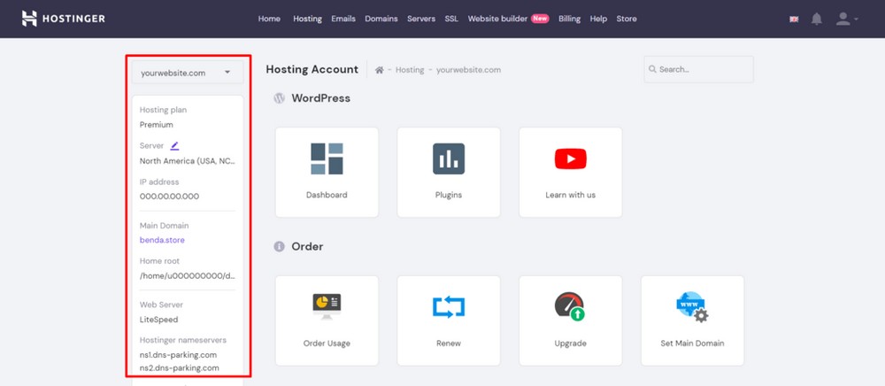
Task: Open the WordPress Plugins tile
Action: 449,172
